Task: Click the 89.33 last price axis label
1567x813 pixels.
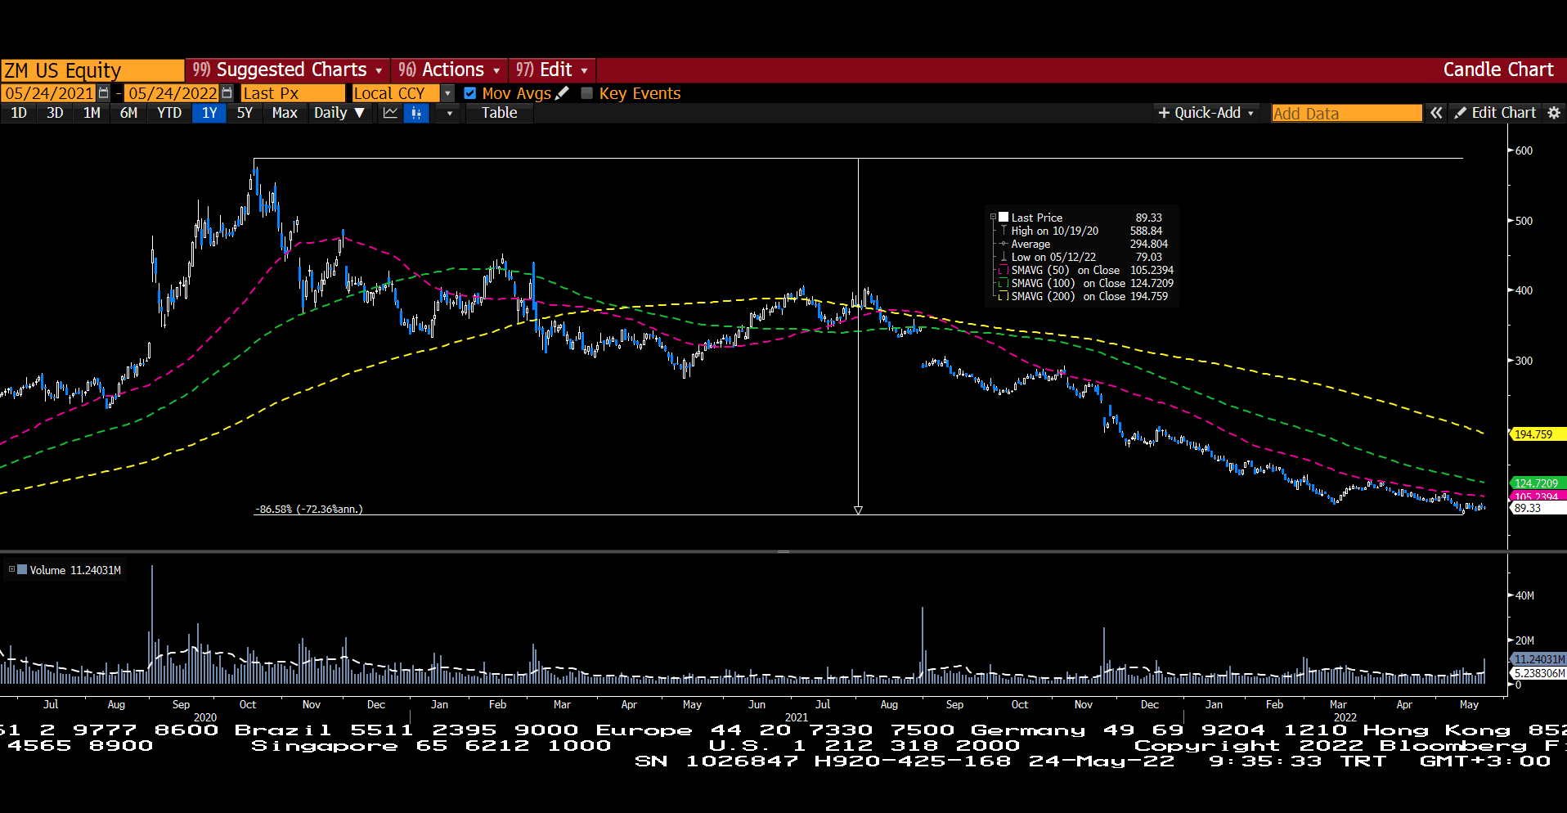Action: pyautogui.click(x=1538, y=508)
